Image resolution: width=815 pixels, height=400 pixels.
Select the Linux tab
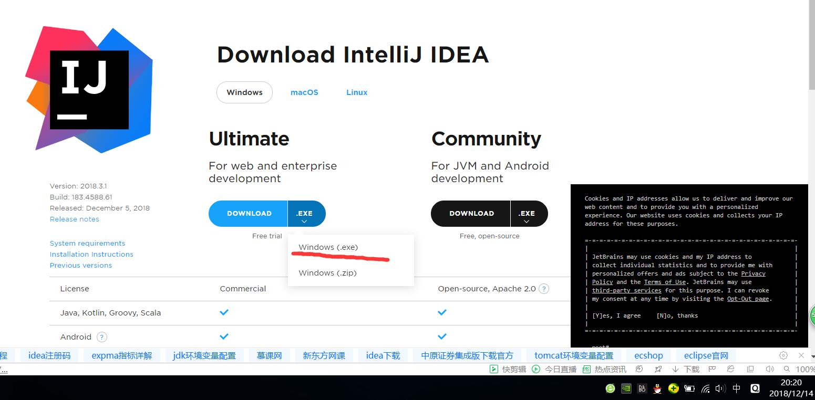tap(357, 92)
